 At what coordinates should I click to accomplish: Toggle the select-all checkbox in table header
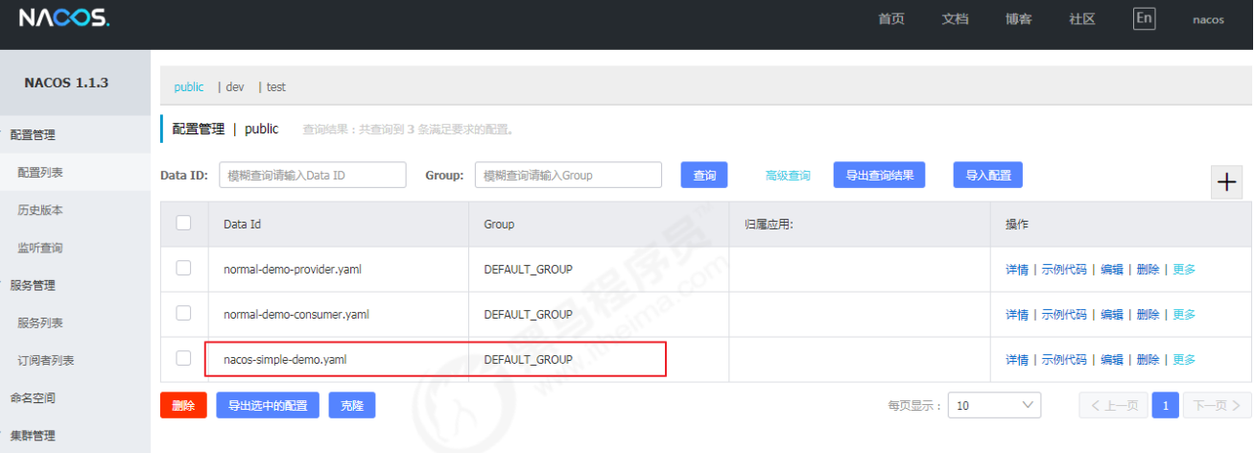pos(183,223)
